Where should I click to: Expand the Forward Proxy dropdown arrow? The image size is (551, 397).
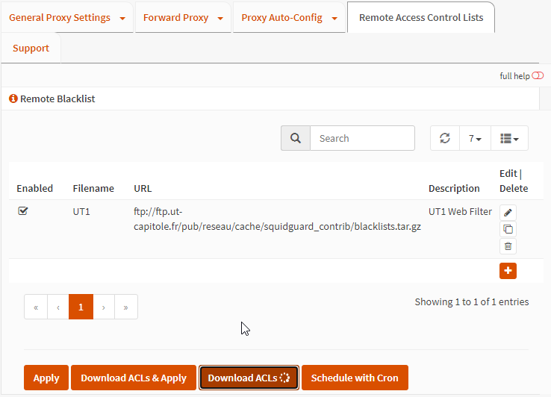tap(220, 19)
